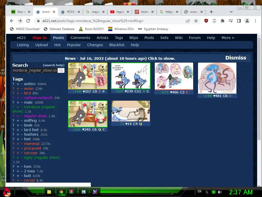Open wiki '?' for the 'sniffing' tag
Image resolution: width=262 pixels, height=197 pixels.
13,121
